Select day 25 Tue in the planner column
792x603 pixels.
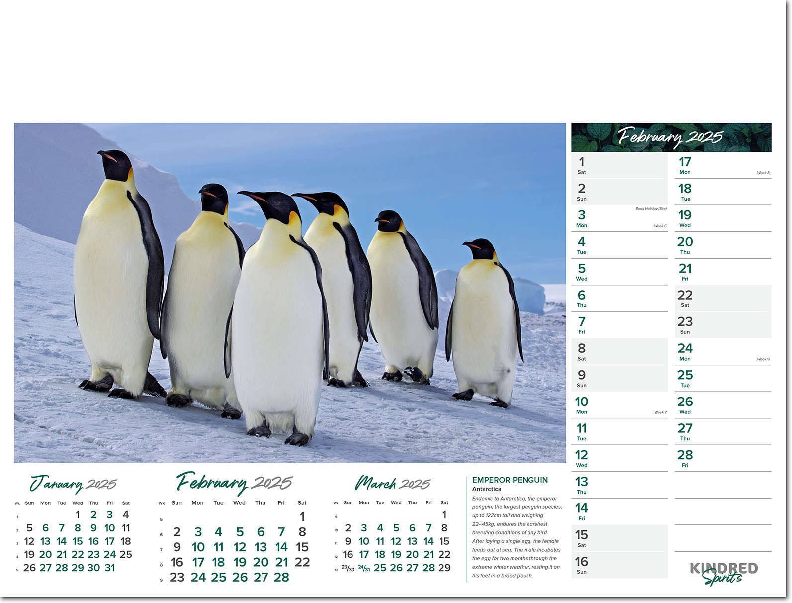[723, 379]
